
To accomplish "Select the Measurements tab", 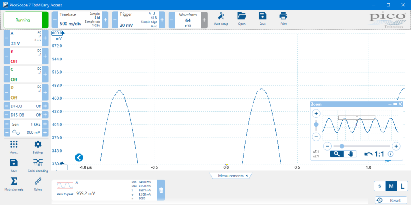I will point(231,176).
